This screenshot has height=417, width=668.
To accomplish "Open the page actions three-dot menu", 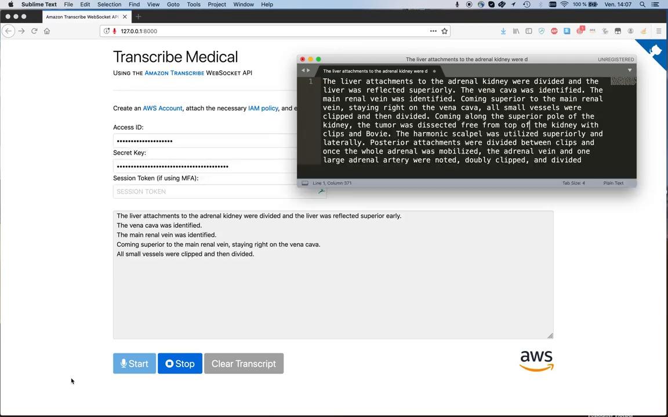I will click(433, 31).
